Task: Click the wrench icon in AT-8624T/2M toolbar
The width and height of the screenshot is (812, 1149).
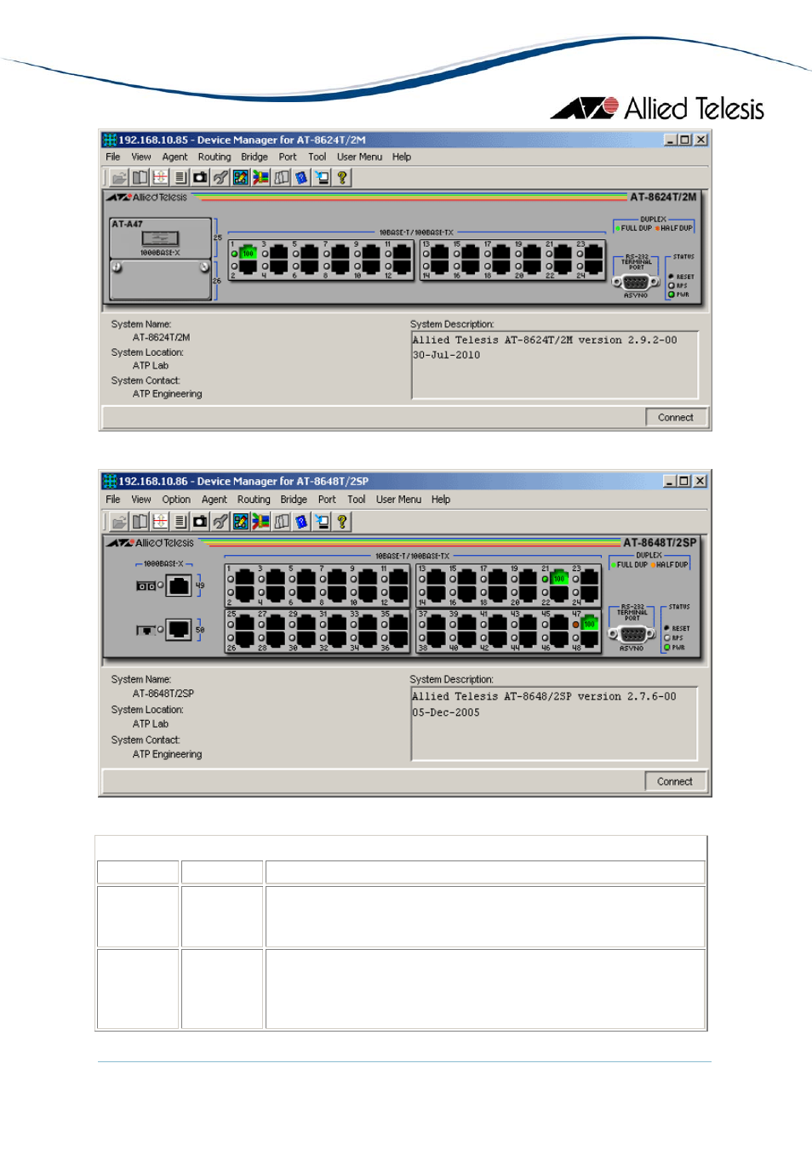Action: (x=220, y=177)
